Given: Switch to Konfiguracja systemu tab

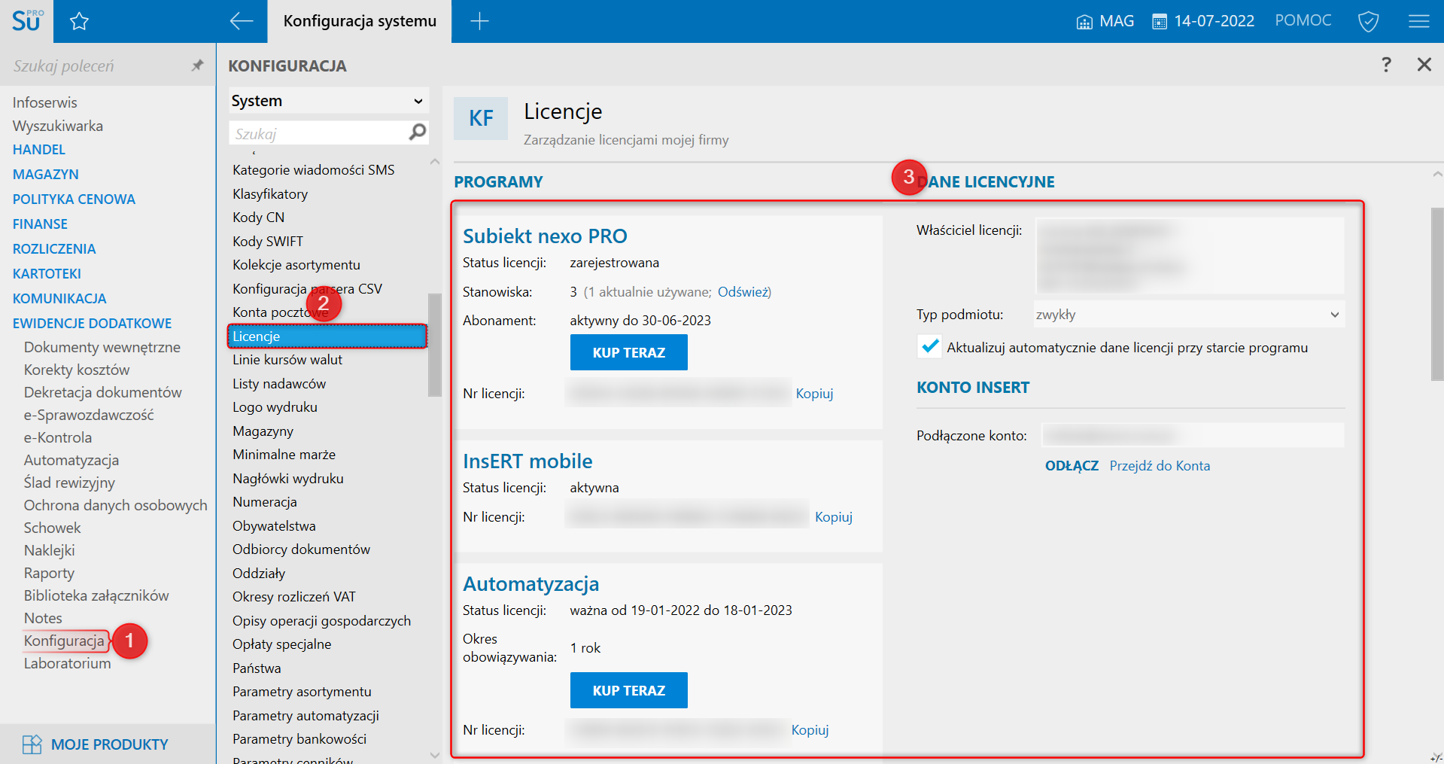Looking at the screenshot, I should pyautogui.click(x=360, y=21).
